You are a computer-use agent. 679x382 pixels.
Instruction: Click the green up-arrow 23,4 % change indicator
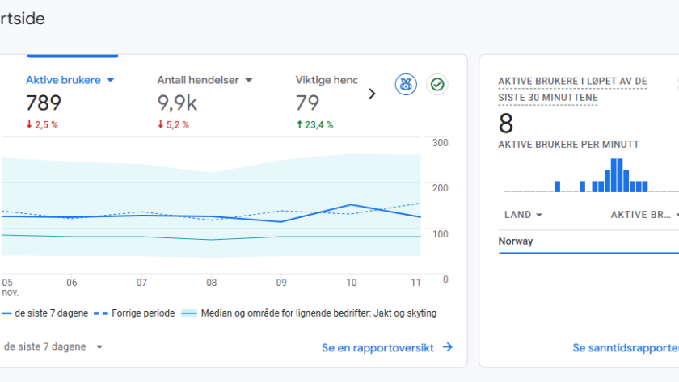pyautogui.click(x=314, y=124)
